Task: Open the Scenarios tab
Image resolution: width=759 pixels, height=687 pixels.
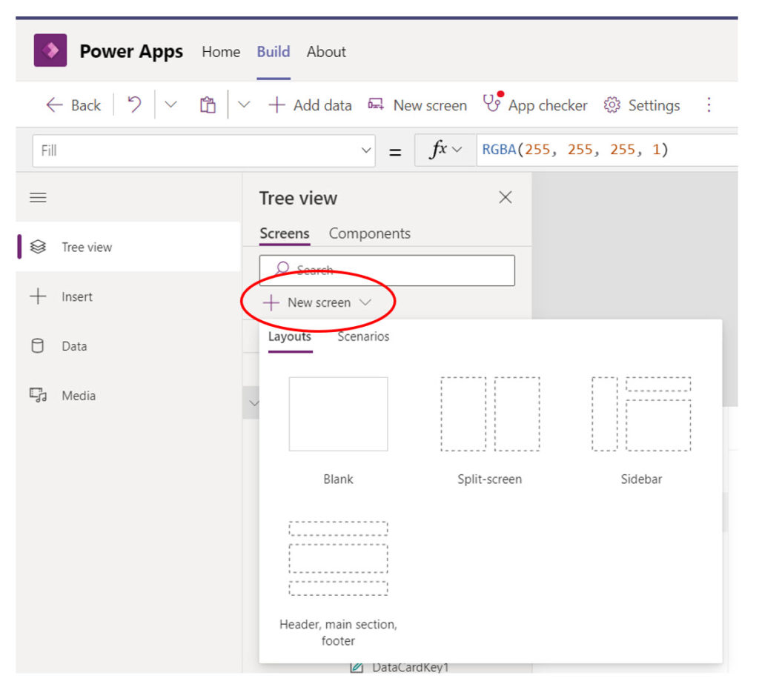Action: point(362,336)
